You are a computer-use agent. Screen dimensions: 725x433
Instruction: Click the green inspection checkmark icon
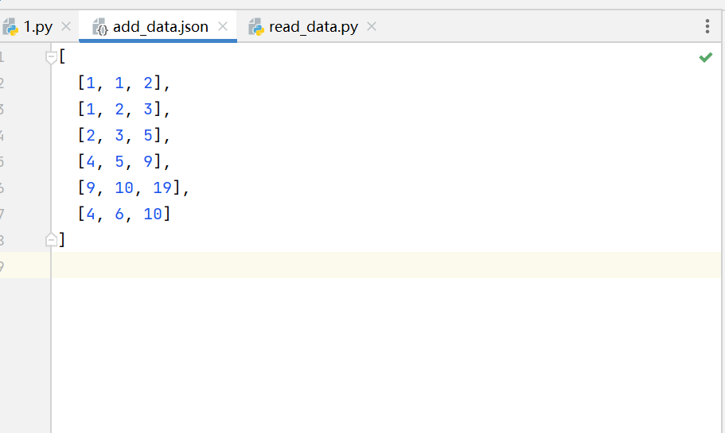click(x=706, y=57)
